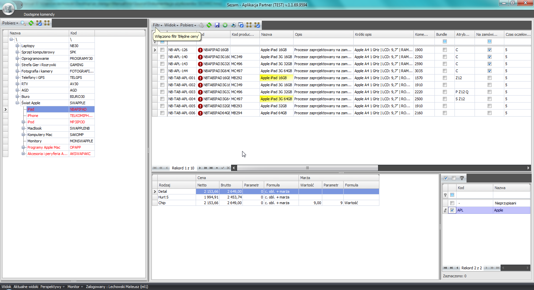Expand the Telefony i GPS node
Viewport: 534px width, 290px height.
point(17,78)
